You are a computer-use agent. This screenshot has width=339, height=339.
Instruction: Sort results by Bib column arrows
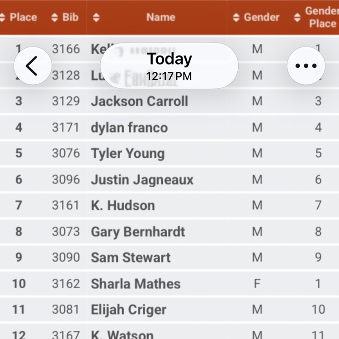tap(55, 18)
